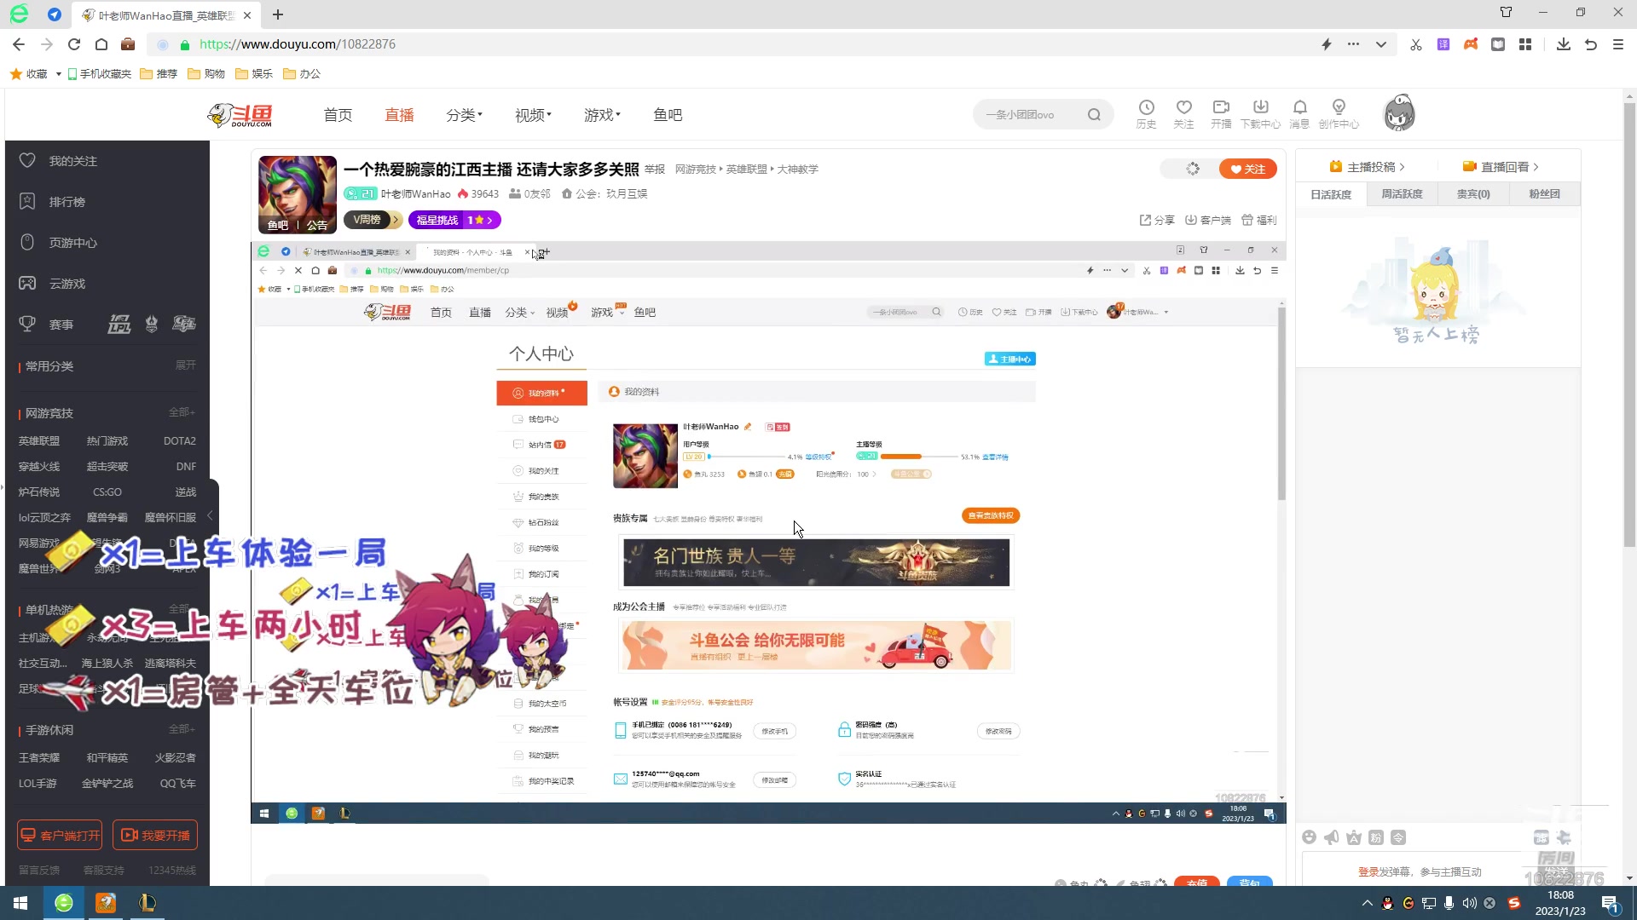Show all 网游竞技 categories via 全部

tap(182, 412)
